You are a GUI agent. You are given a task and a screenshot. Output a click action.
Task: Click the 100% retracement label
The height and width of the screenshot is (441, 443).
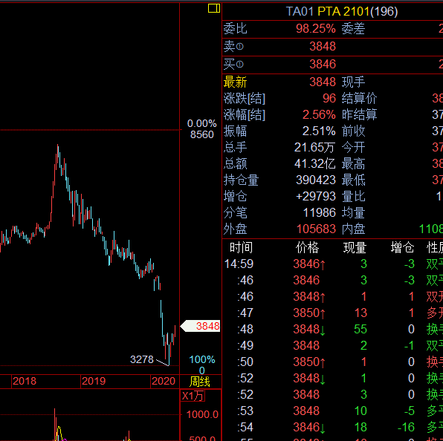[202, 359]
